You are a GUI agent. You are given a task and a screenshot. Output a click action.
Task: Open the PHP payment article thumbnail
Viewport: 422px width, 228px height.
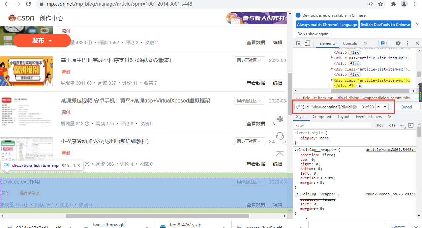[x=26, y=71]
